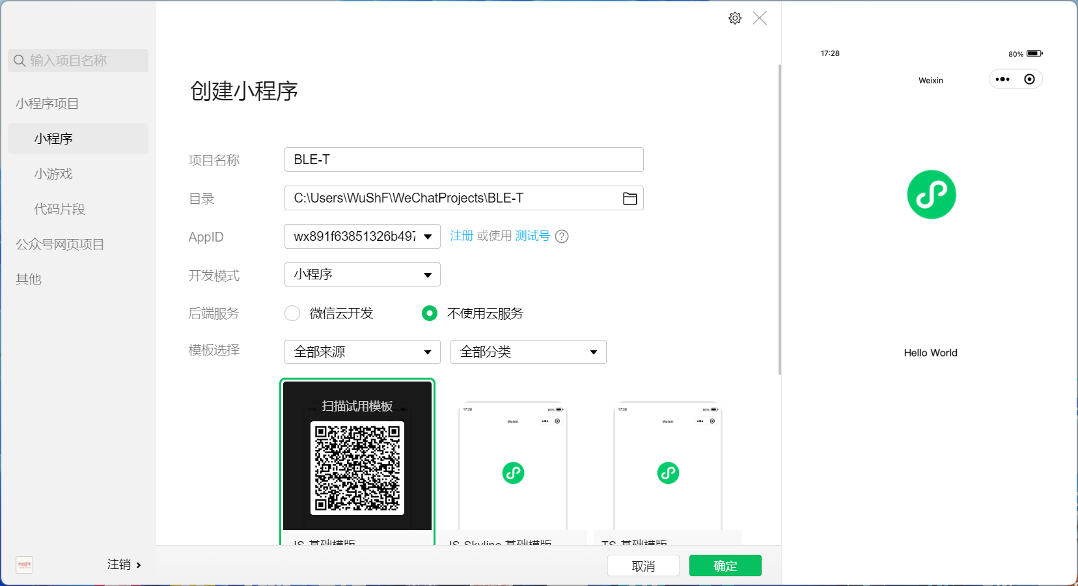This screenshot has height=586, width=1078.
Task: Open the AppID help question mark
Action: pyautogui.click(x=562, y=236)
